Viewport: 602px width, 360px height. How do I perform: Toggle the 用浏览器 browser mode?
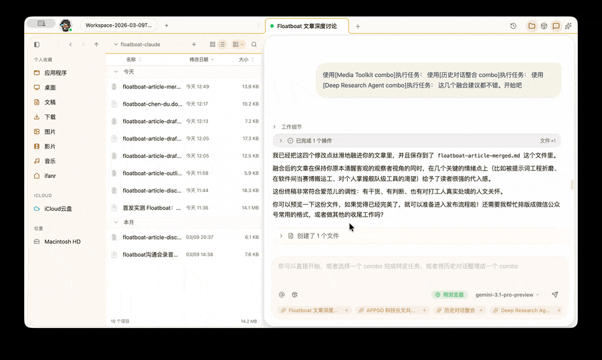pos(449,294)
